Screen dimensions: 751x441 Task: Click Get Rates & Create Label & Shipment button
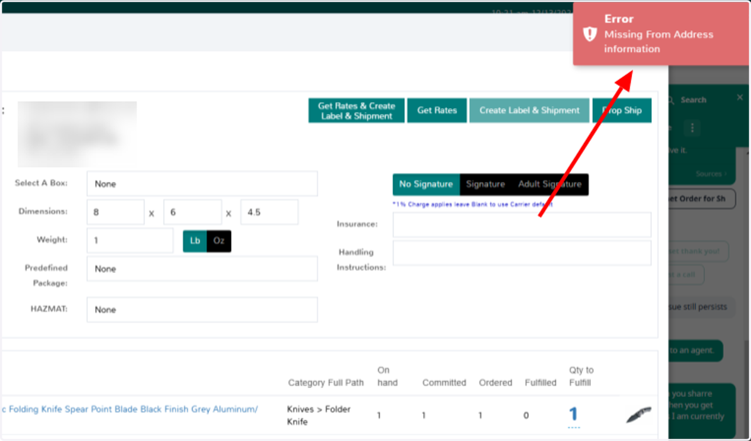coord(356,111)
